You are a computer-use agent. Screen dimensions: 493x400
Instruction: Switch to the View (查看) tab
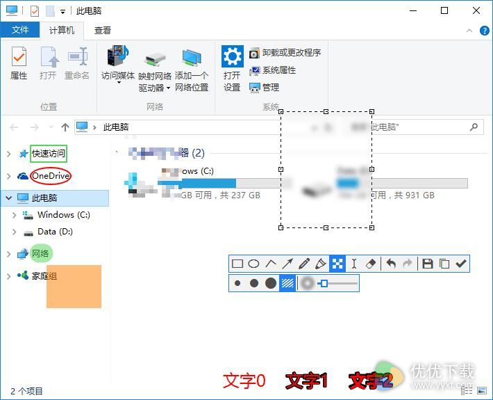pyautogui.click(x=103, y=30)
